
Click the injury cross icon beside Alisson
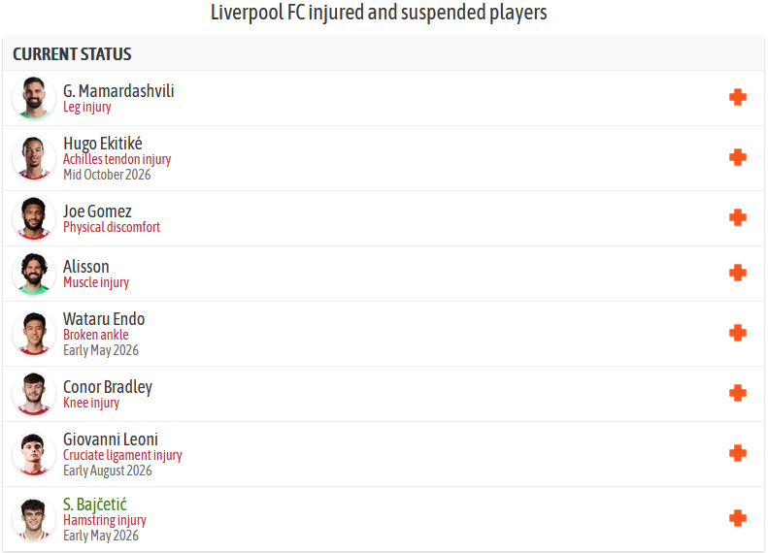pos(738,273)
